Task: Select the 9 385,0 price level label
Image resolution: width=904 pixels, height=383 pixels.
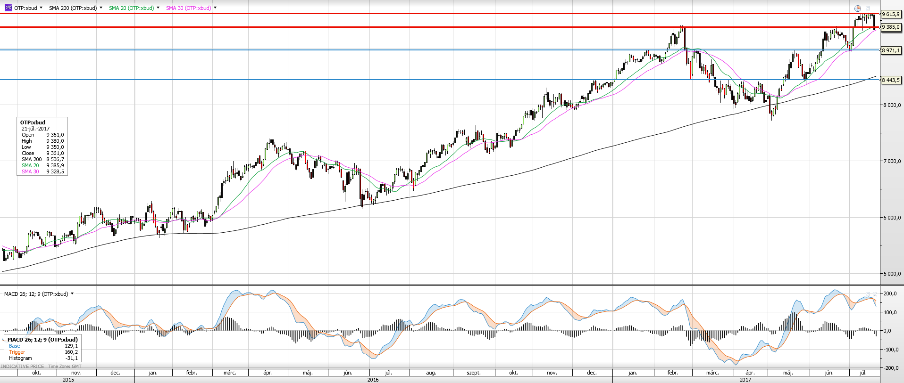Action: (891, 27)
